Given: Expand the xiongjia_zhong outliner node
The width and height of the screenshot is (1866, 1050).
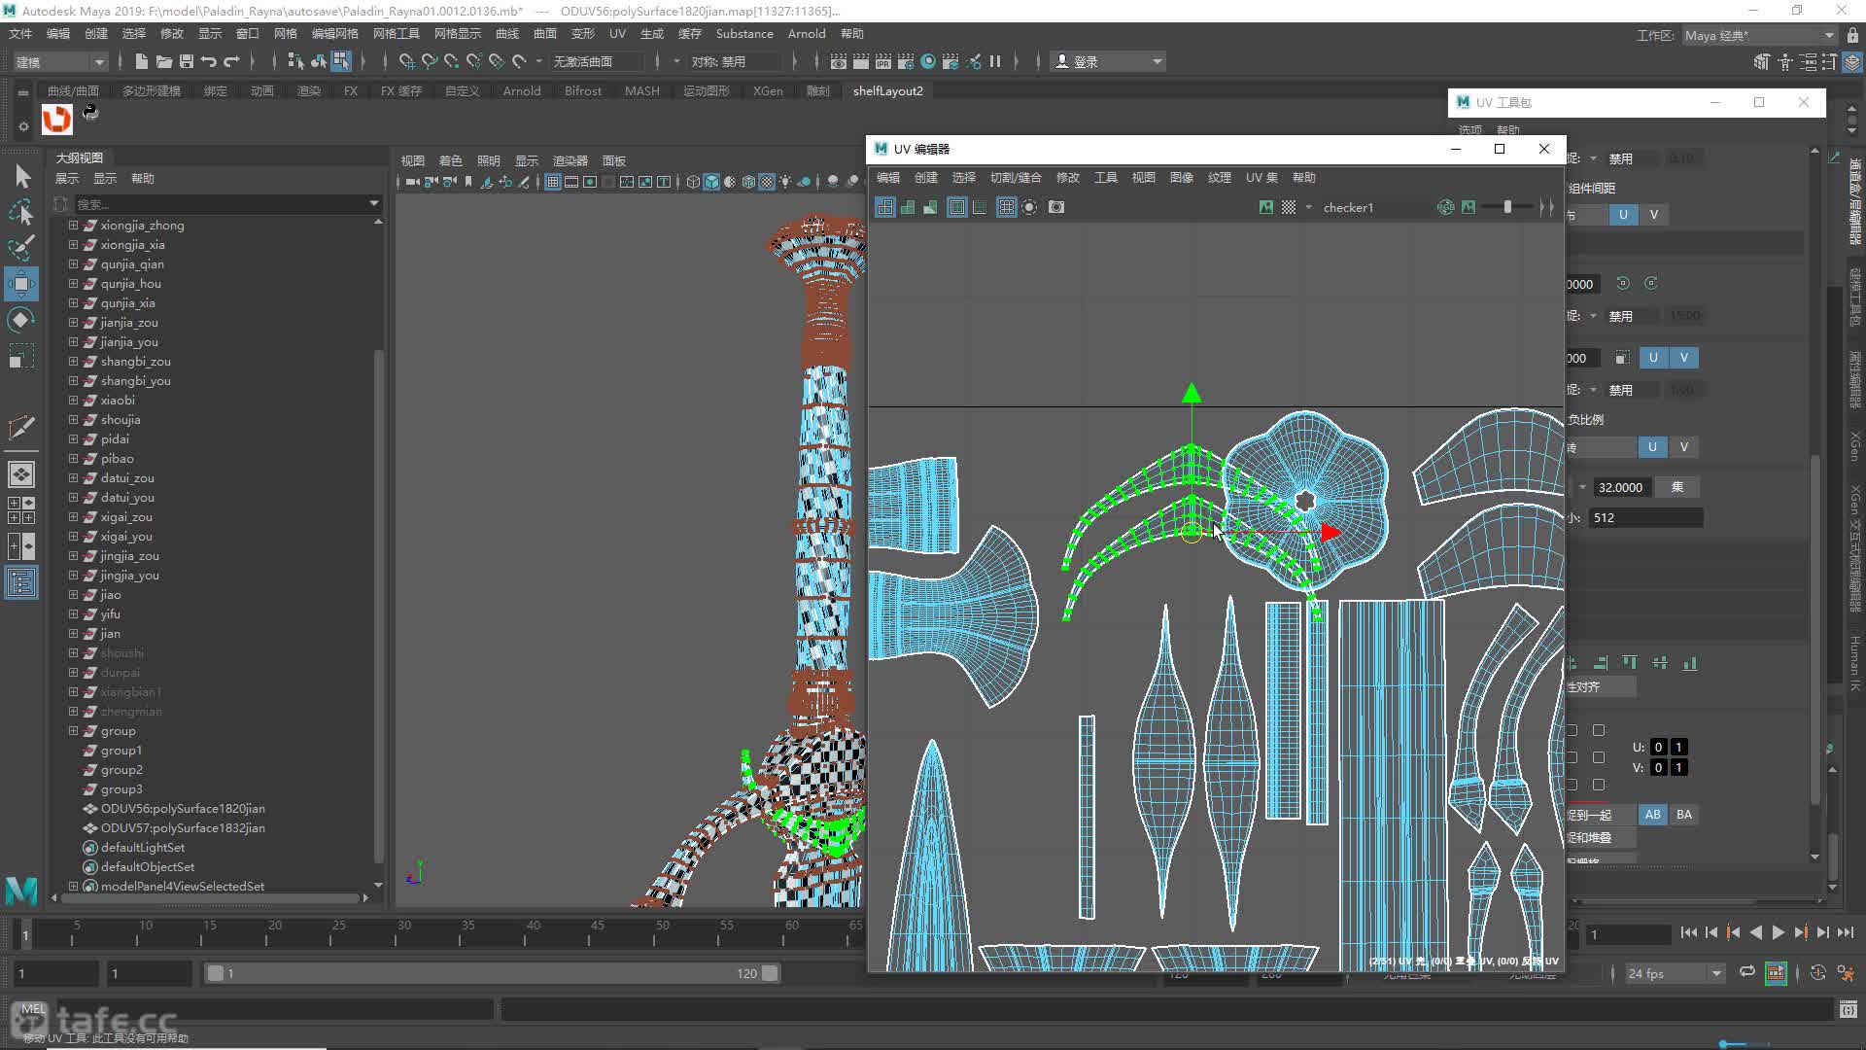Looking at the screenshot, I should point(73,225).
